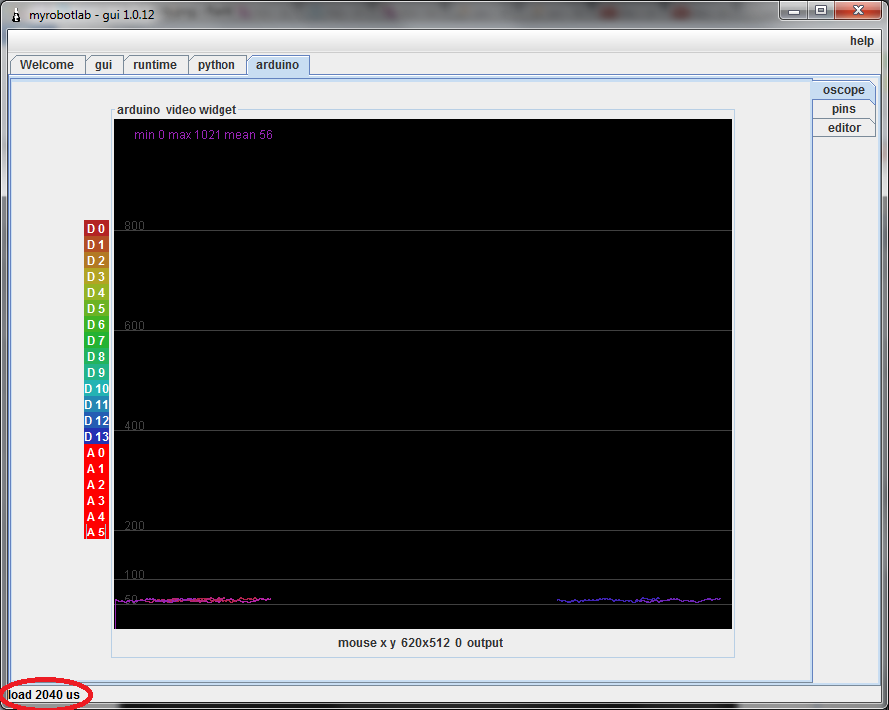Click the D 13 pin button

click(x=96, y=437)
